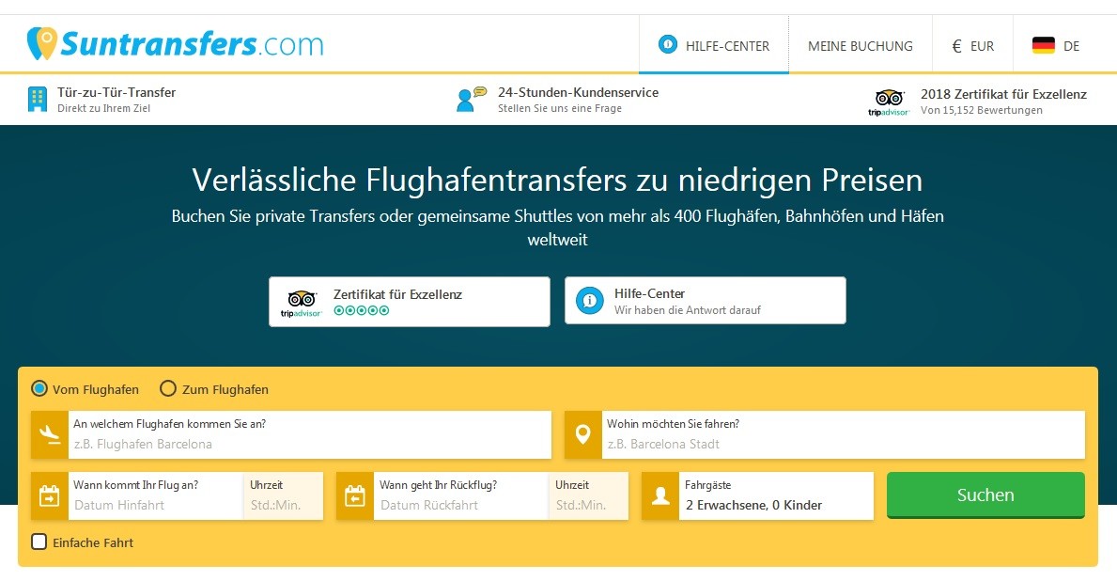
Task: Open '2018 Zertifikat für Exzellenz' link
Action: tap(1003, 94)
